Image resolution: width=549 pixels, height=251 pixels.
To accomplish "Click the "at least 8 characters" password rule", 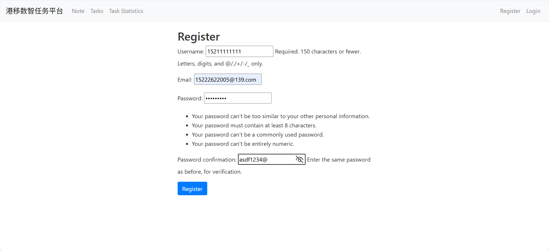I will [x=254, y=125].
